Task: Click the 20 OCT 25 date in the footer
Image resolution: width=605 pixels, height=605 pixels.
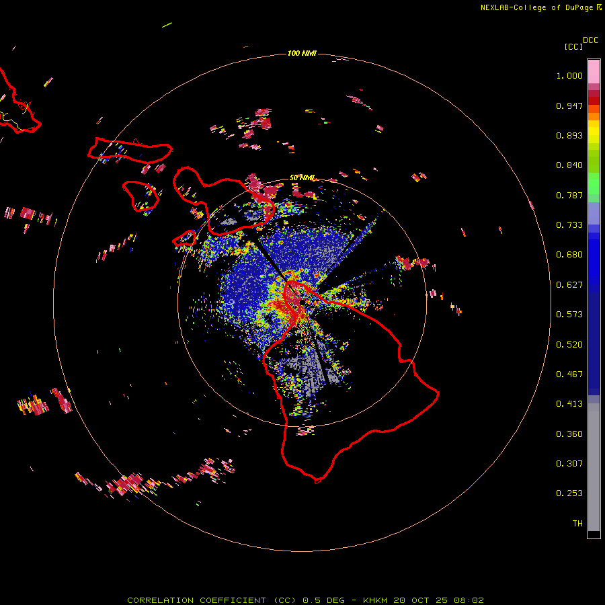Action: click(421, 600)
